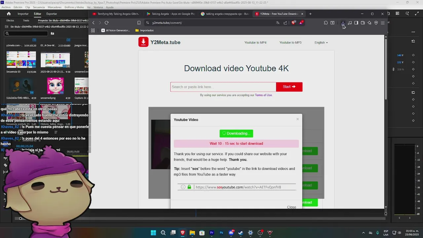The image size is (423, 238).
Task: Toggle the browser sidebar panel icon
Action: [x=356, y=23]
